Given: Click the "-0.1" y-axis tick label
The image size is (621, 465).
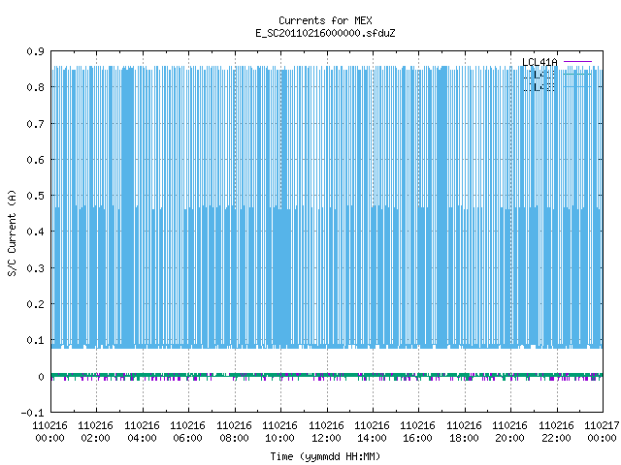Looking at the screenshot, I should pyautogui.click(x=32, y=413).
